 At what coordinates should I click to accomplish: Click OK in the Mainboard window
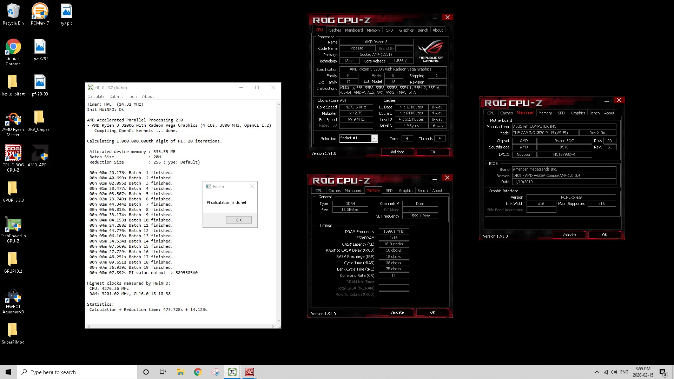[604, 235]
